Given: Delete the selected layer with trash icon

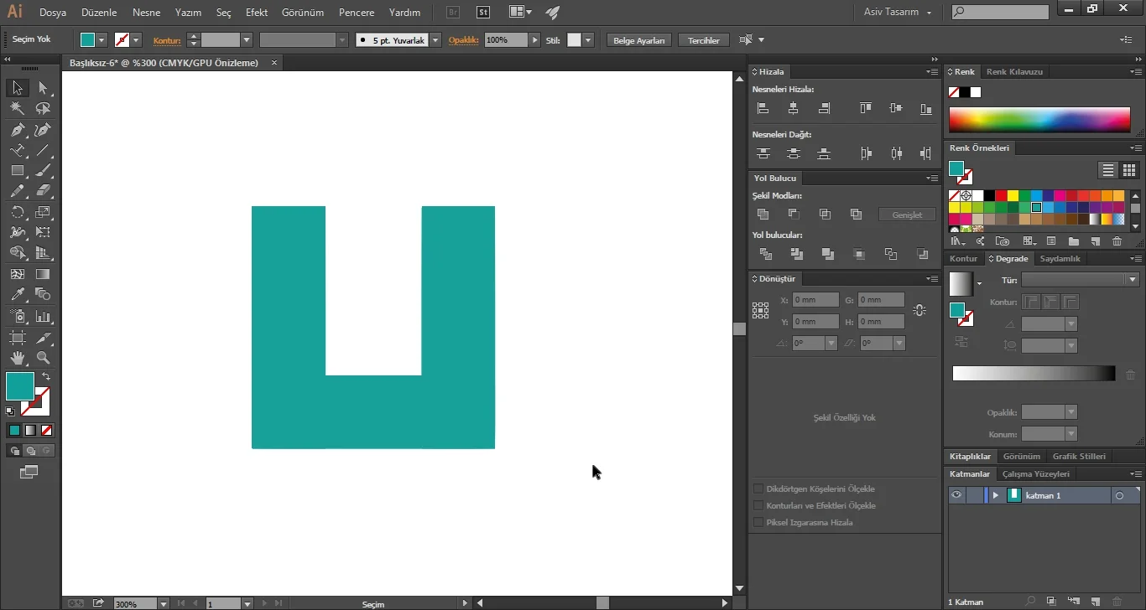Looking at the screenshot, I should click(1117, 602).
